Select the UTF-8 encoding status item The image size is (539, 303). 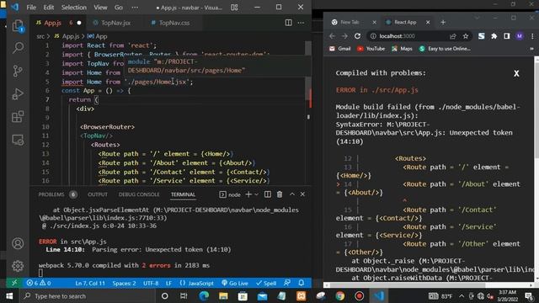151,283
